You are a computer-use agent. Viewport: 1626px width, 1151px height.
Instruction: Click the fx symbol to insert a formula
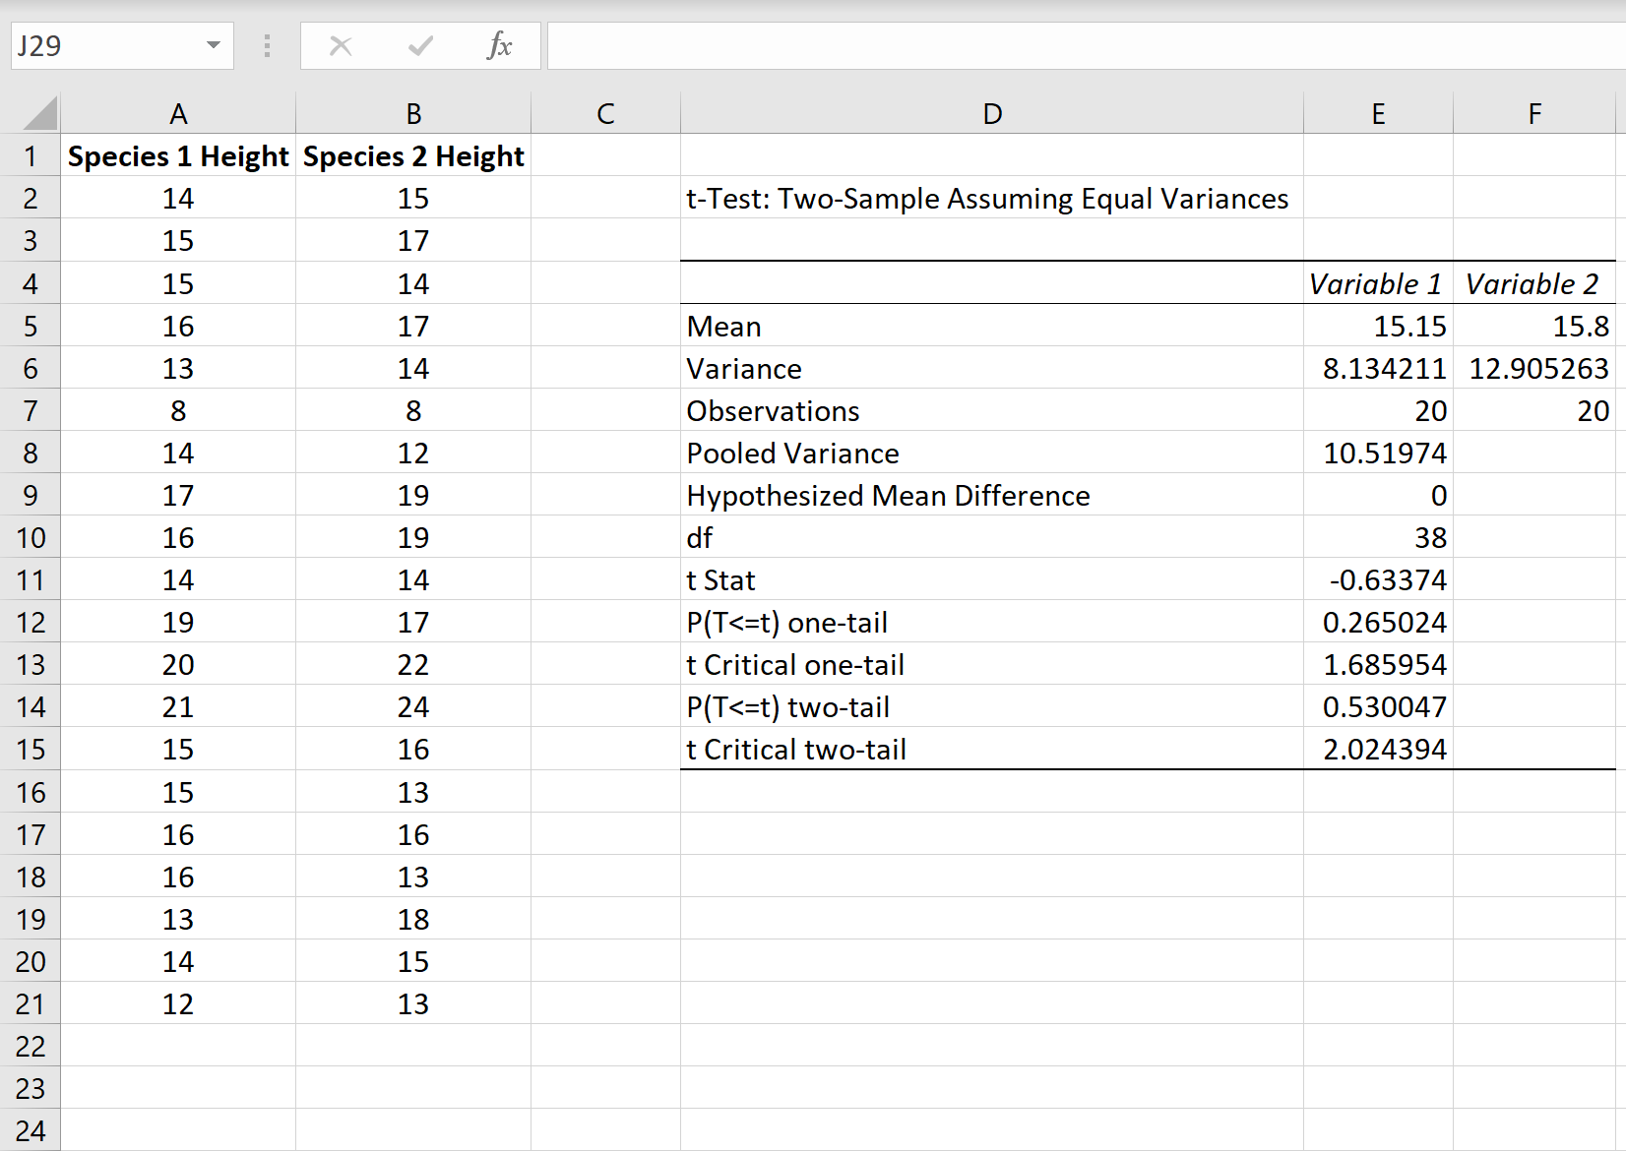[500, 45]
